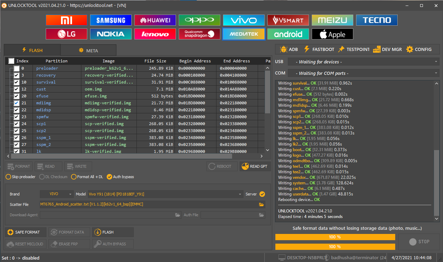The width and height of the screenshot is (443, 262).
Task: Uncheck the cust partition checkbox
Action: click(x=17, y=89)
